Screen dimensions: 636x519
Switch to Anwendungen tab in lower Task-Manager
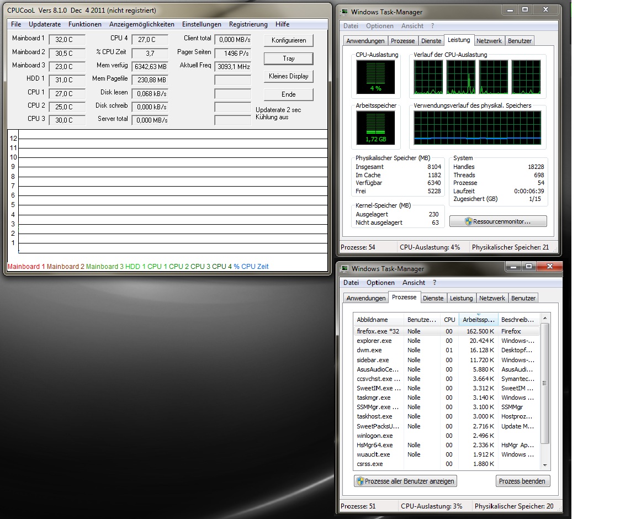click(x=366, y=298)
